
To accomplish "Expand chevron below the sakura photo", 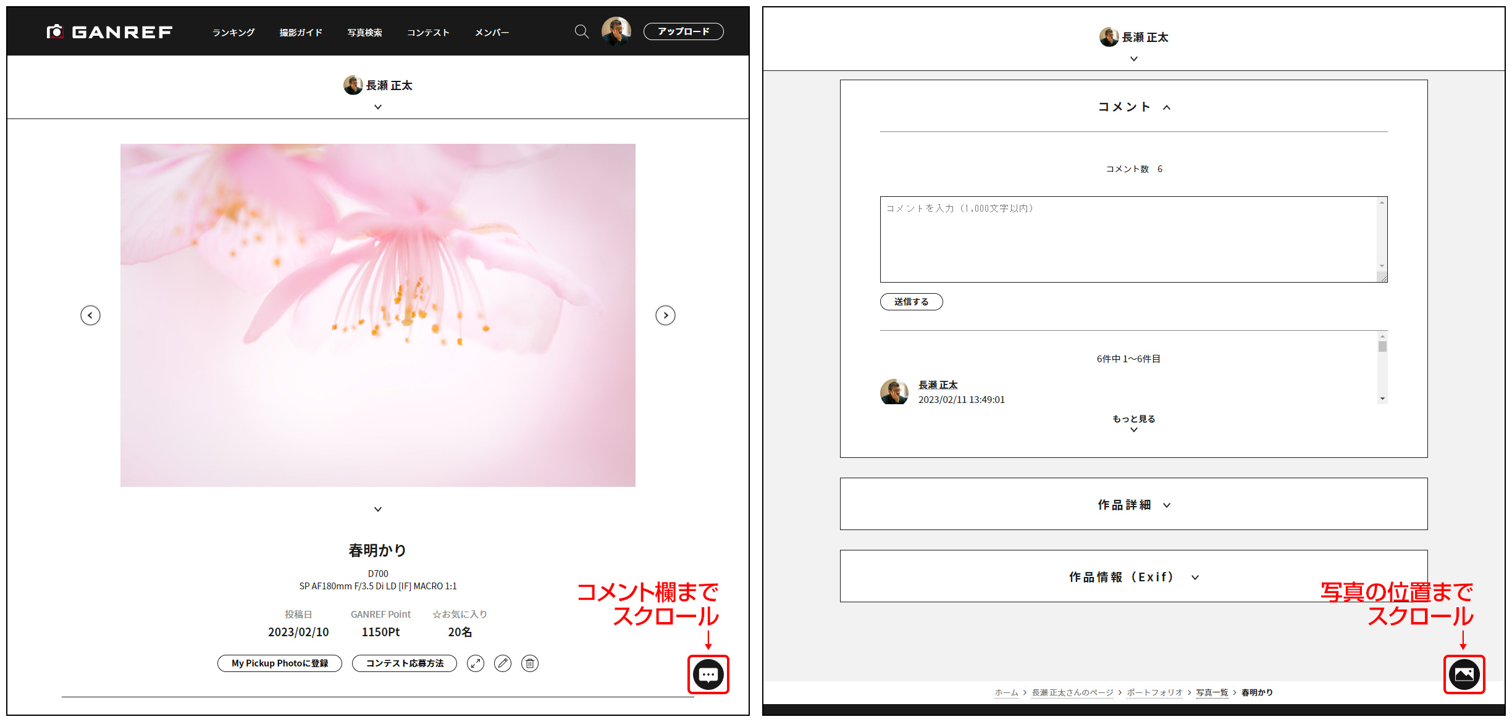I will coord(378,509).
